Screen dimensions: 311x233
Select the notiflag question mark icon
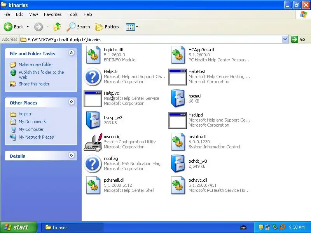click(x=93, y=164)
